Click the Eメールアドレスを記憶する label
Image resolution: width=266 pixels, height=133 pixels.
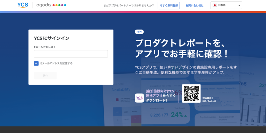[57, 63]
